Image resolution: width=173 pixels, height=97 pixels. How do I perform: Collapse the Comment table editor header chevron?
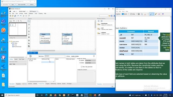pyautogui.click(x=94, y=56)
